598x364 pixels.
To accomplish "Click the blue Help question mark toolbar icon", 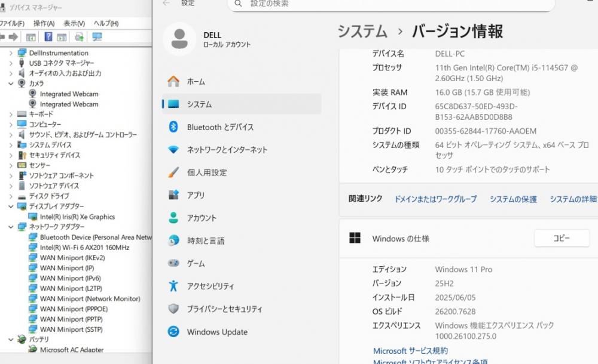I will click(x=47, y=37).
